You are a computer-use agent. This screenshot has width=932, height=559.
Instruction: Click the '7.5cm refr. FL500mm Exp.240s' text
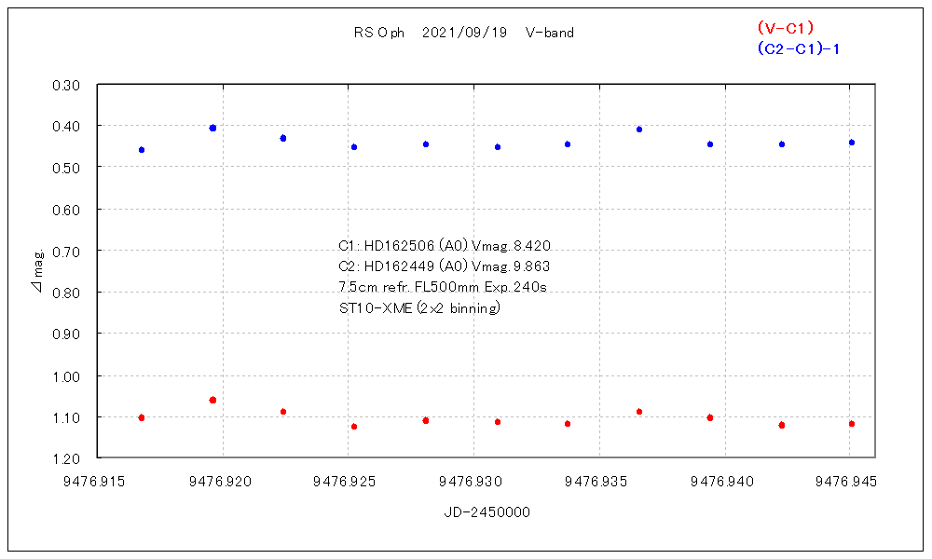[x=442, y=287]
